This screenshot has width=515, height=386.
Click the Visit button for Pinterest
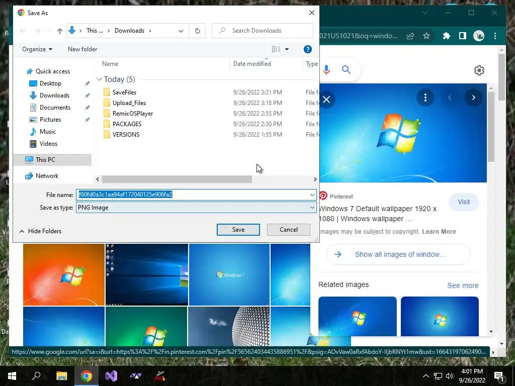[464, 202]
